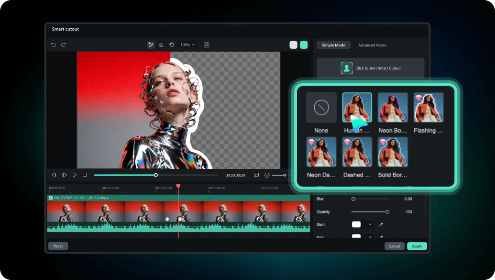495x280 pixels.
Task: Select the Human border preset thumbnail
Action: click(357, 107)
